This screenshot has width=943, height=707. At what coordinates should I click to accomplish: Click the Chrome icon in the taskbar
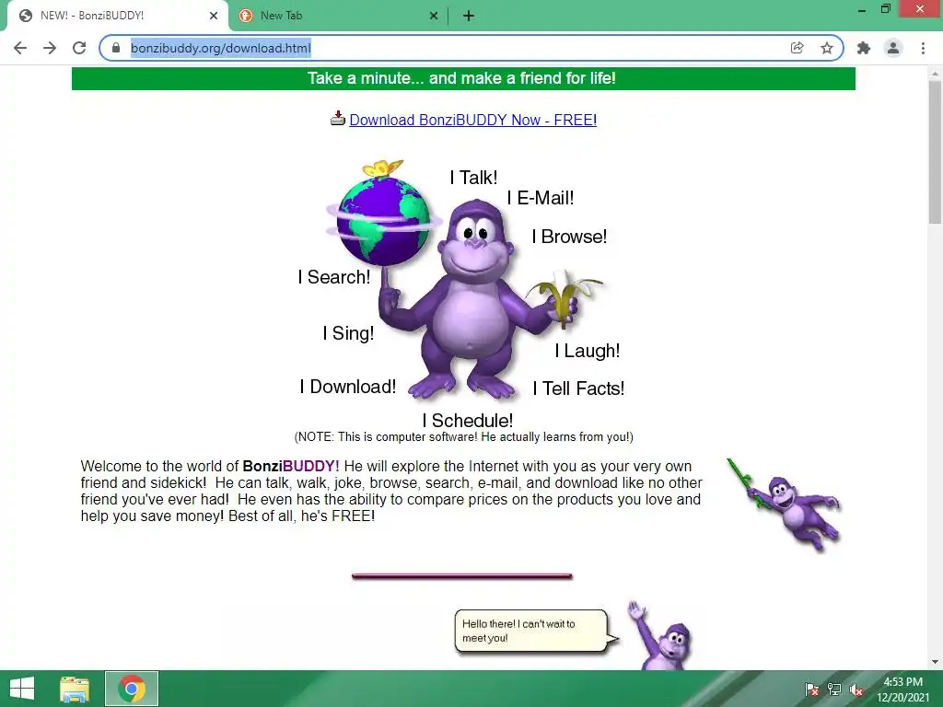click(x=132, y=689)
